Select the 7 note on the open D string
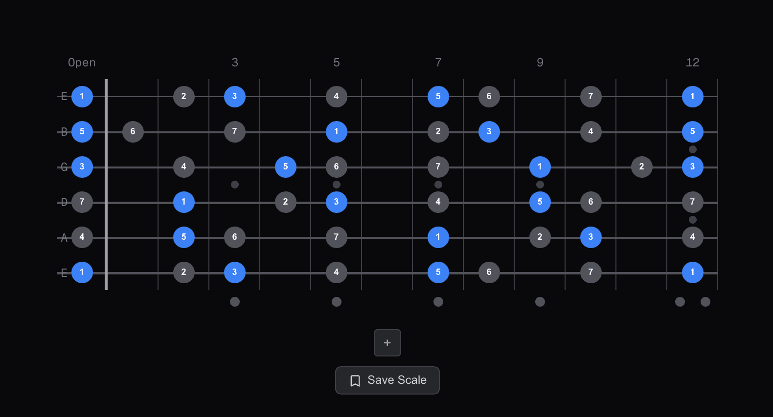Screen dimensions: 773x417 (x=82, y=202)
